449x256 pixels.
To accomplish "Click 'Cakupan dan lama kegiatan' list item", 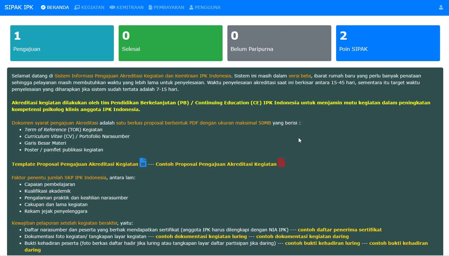I will click(x=56, y=204).
